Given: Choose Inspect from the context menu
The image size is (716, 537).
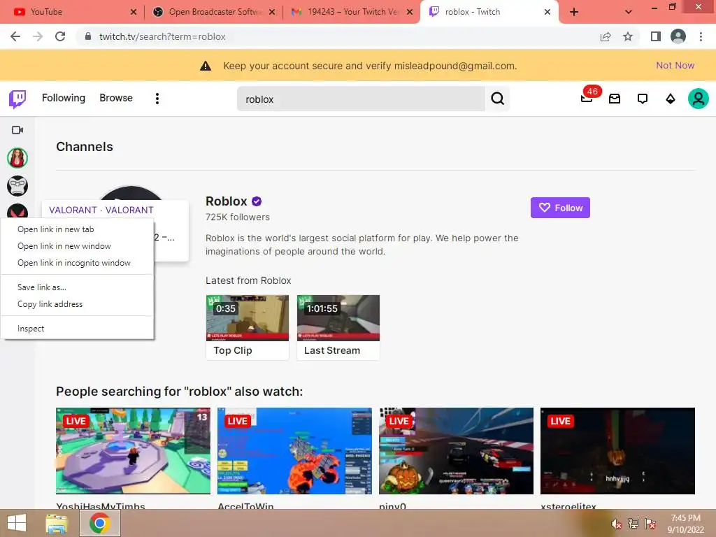Looking at the screenshot, I should pyautogui.click(x=77, y=329).
